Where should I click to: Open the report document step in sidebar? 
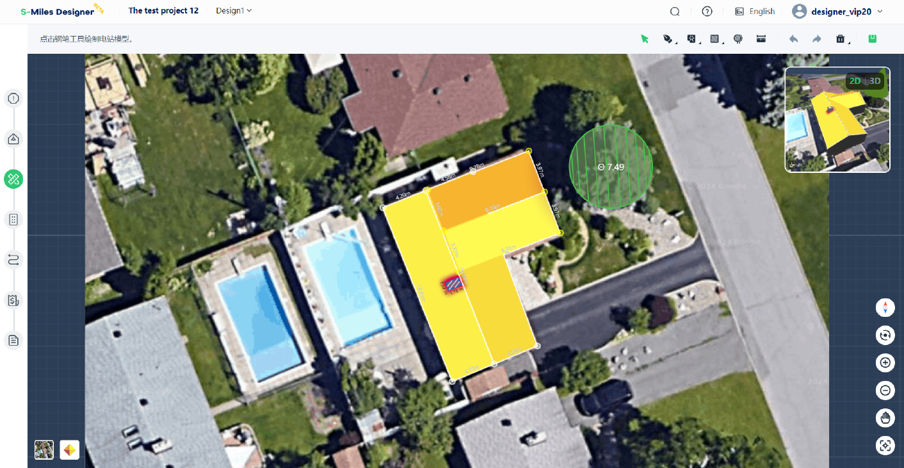tap(13, 340)
